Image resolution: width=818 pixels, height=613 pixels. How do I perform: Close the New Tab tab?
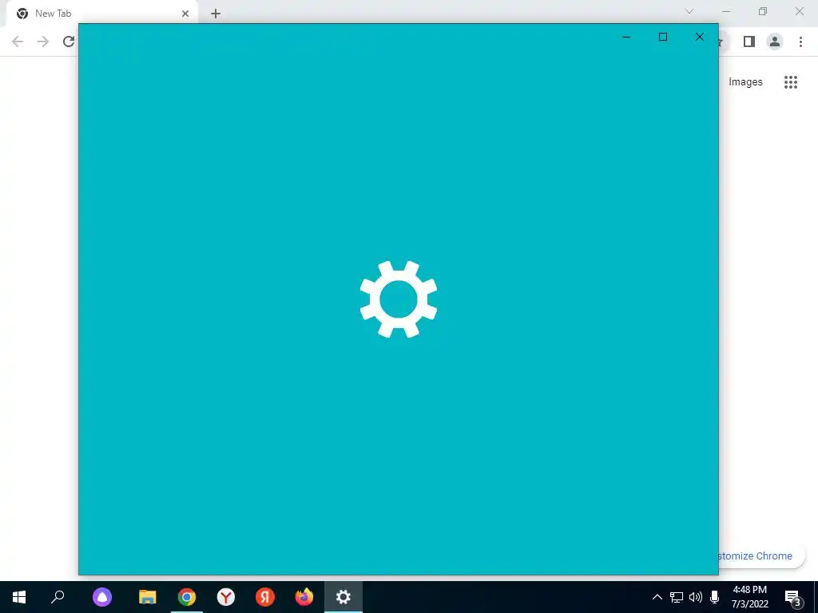tap(185, 14)
